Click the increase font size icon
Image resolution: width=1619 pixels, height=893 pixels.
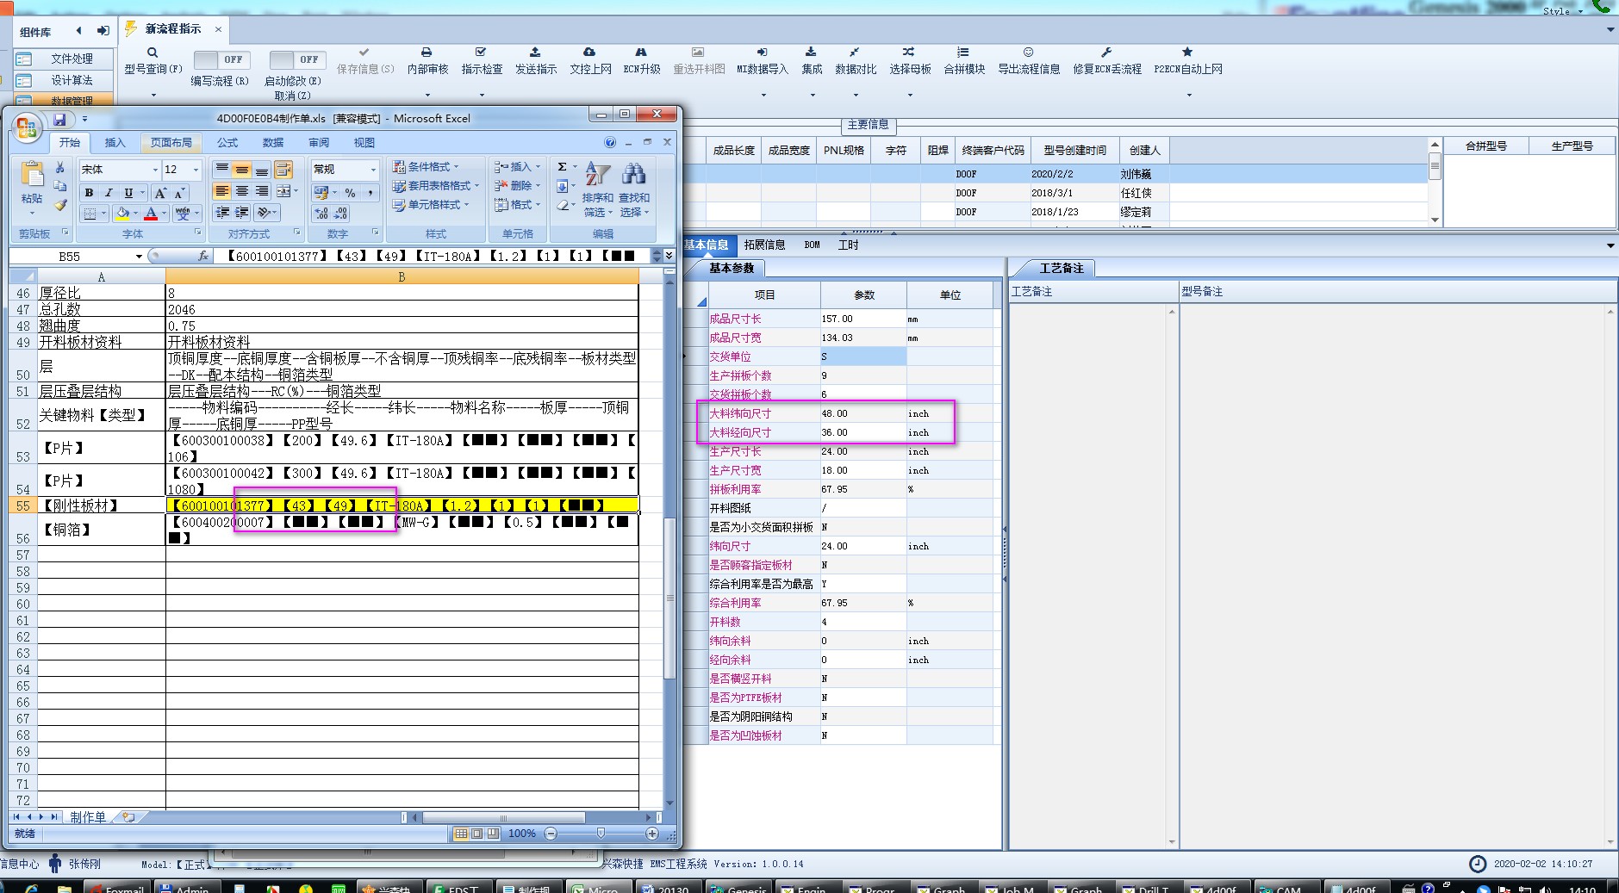click(160, 192)
